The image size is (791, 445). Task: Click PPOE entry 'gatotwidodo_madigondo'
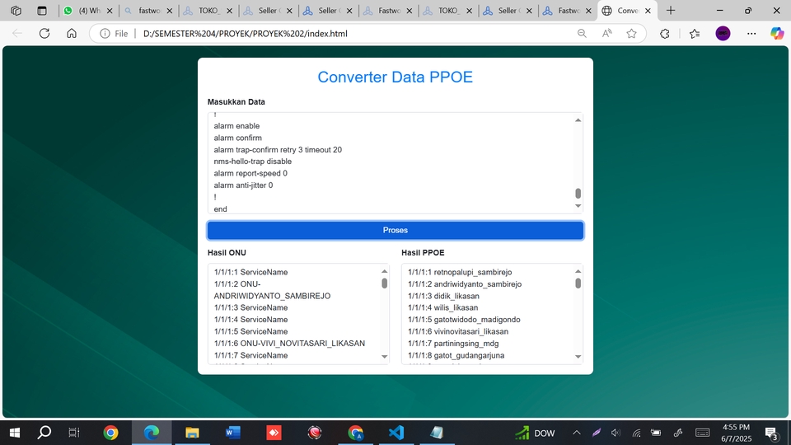(x=477, y=320)
